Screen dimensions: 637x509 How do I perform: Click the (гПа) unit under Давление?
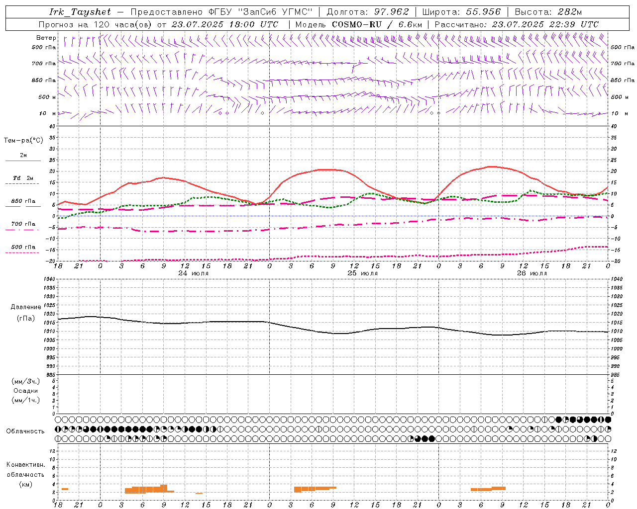pyautogui.click(x=26, y=318)
